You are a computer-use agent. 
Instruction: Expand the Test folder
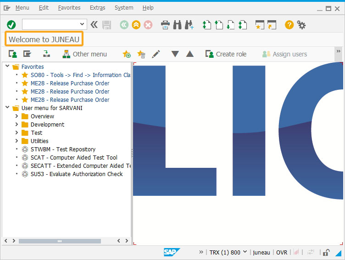point(17,133)
